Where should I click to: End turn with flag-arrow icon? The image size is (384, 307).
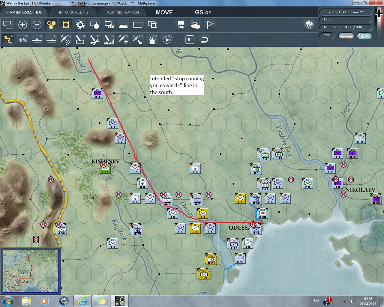coord(181,25)
